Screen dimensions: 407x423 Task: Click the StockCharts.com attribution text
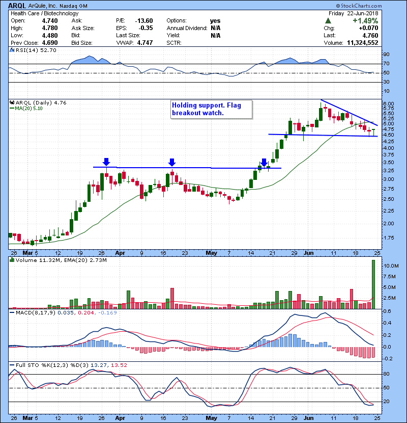(359, 6)
